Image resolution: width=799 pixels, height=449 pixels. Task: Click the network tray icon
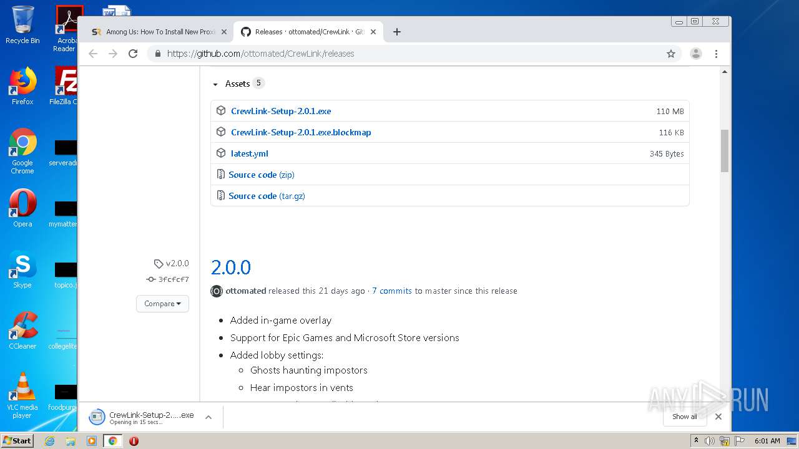(725, 441)
